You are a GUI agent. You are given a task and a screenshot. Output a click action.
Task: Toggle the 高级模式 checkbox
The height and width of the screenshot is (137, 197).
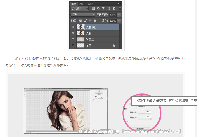tap(138, 106)
